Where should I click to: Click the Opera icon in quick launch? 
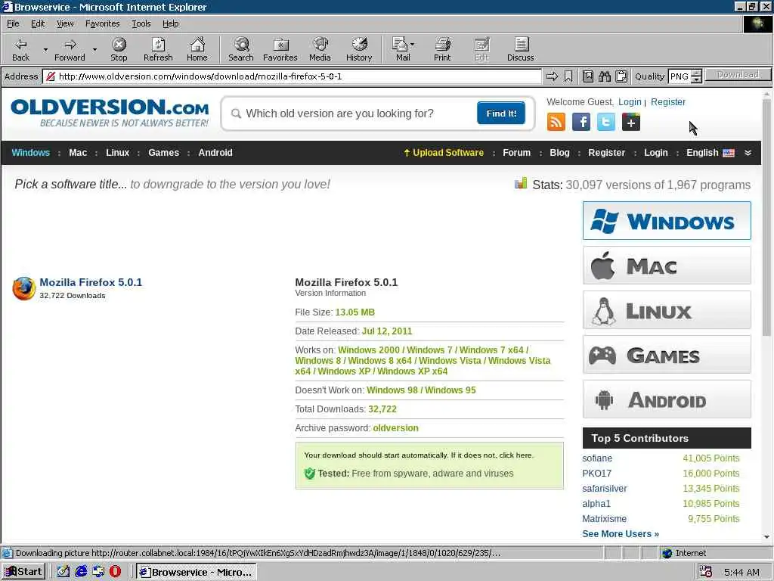point(115,572)
